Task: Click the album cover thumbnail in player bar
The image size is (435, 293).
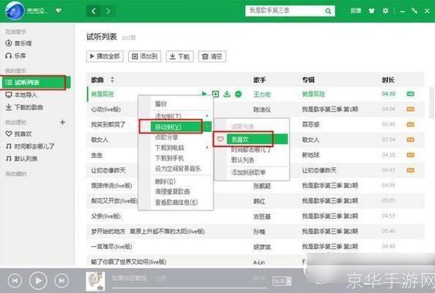Action: pos(95,281)
